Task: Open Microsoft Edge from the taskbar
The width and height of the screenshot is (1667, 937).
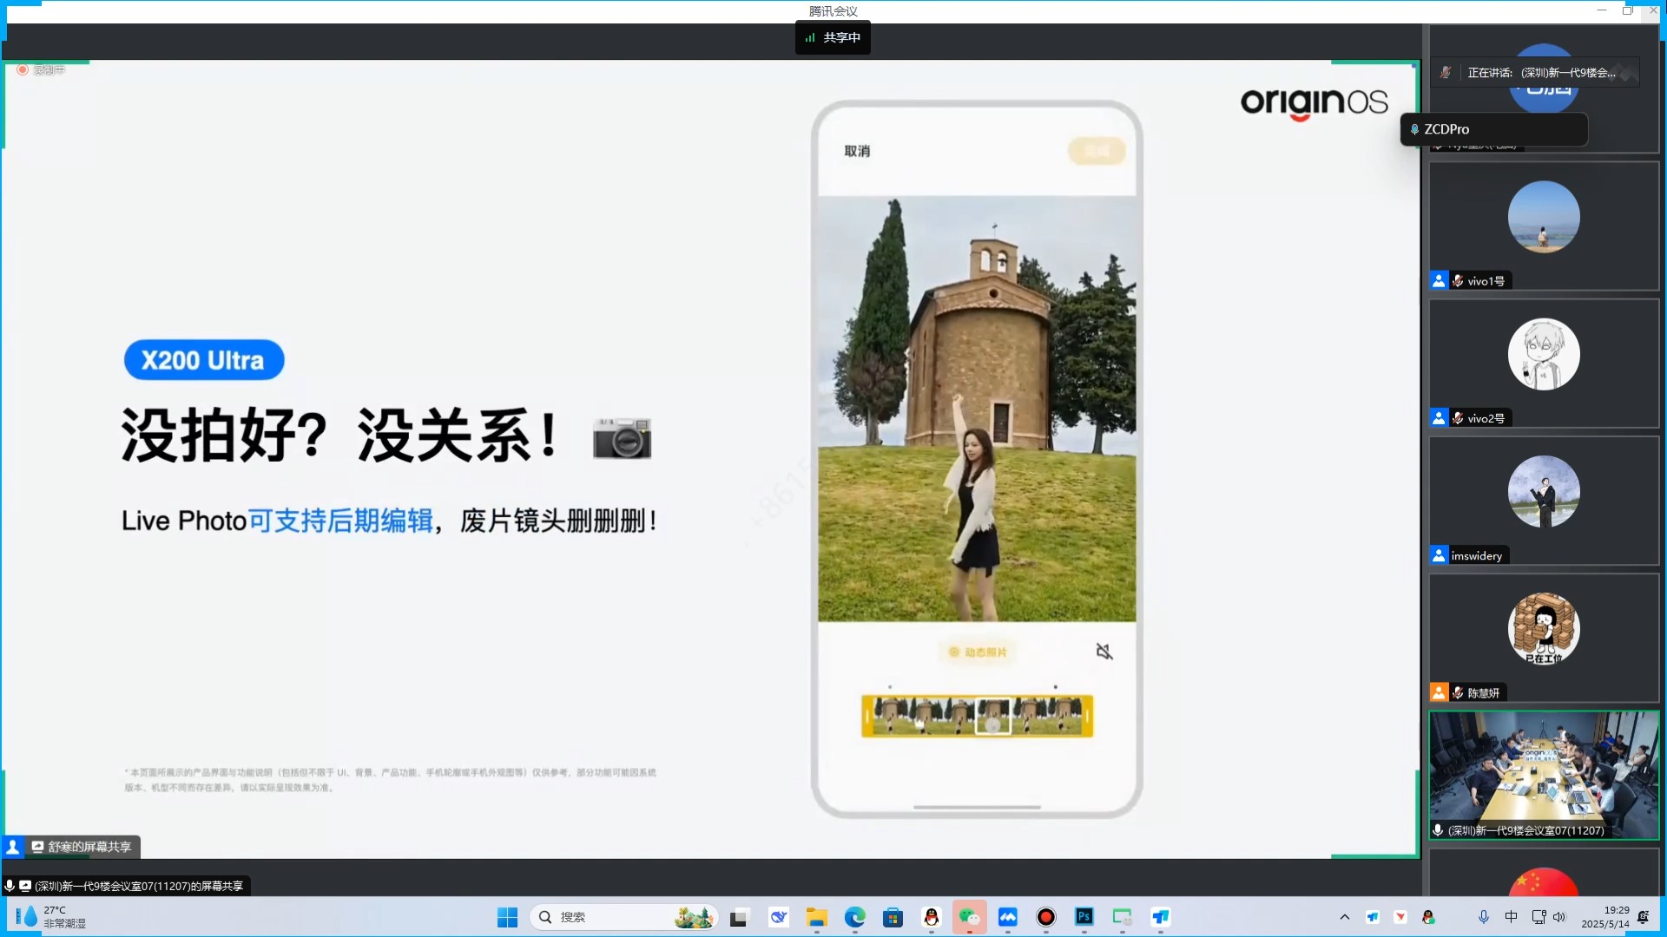Action: [855, 917]
